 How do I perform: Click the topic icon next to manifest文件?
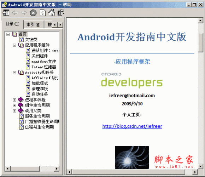28,61
